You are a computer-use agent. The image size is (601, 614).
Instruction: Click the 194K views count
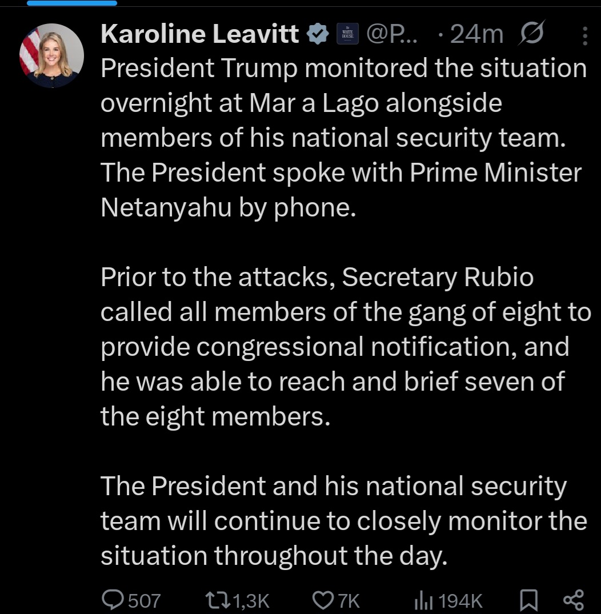[x=462, y=600]
